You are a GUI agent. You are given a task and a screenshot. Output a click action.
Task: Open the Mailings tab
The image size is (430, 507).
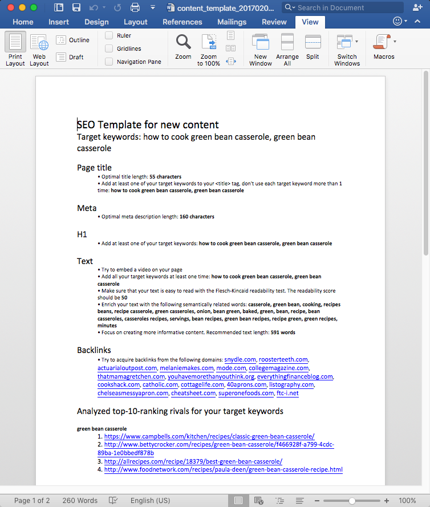click(x=232, y=22)
